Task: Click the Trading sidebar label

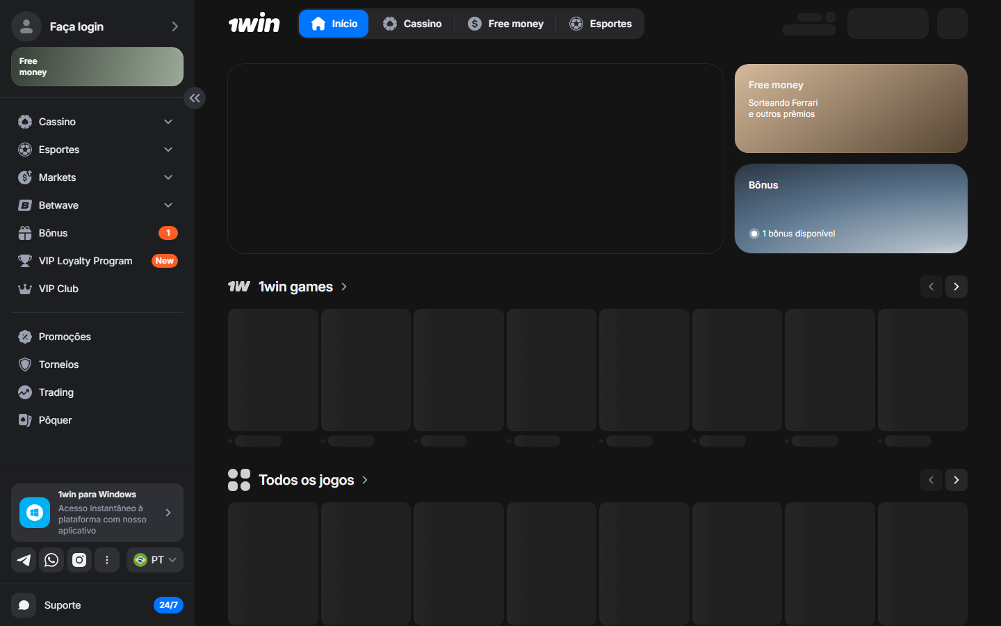Action: point(56,392)
